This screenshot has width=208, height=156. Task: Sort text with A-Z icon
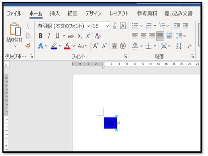pyautogui.click(x=179, y=46)
